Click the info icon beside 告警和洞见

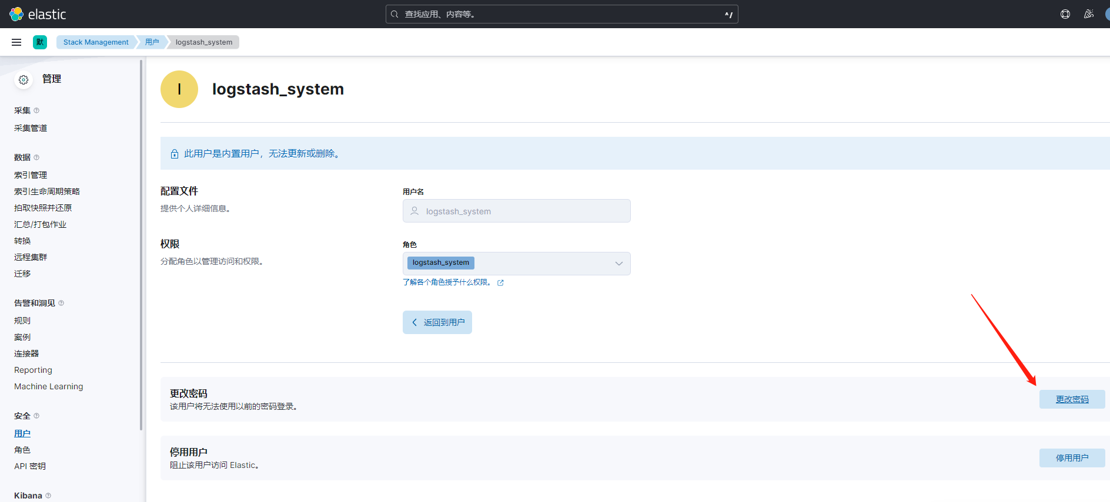[x=61, y=303]
